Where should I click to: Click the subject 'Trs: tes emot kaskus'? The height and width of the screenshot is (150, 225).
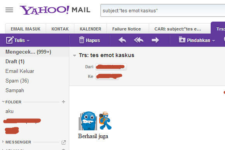coord(106,55)
